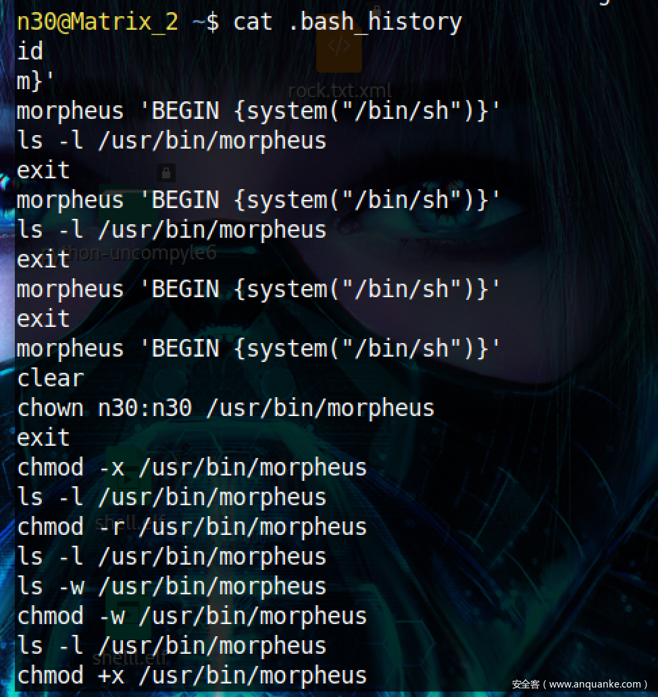658x697 pixels.
Task: Click the 'chmod -w /usr/bin/morpheus' line
Action: (x=192, y=616)
